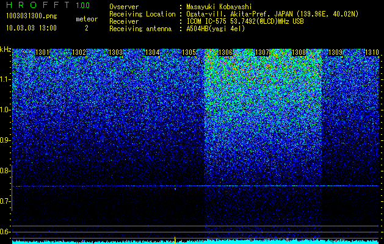Click the date stamp 10.03.03 13:00
Screen dimensions: 384x244
click(31, 28)
